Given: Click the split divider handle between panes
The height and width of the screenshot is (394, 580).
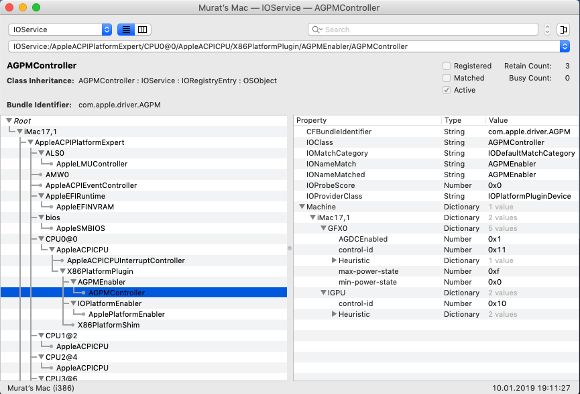Looking at the screenshot, I should [x=290, y=248].
